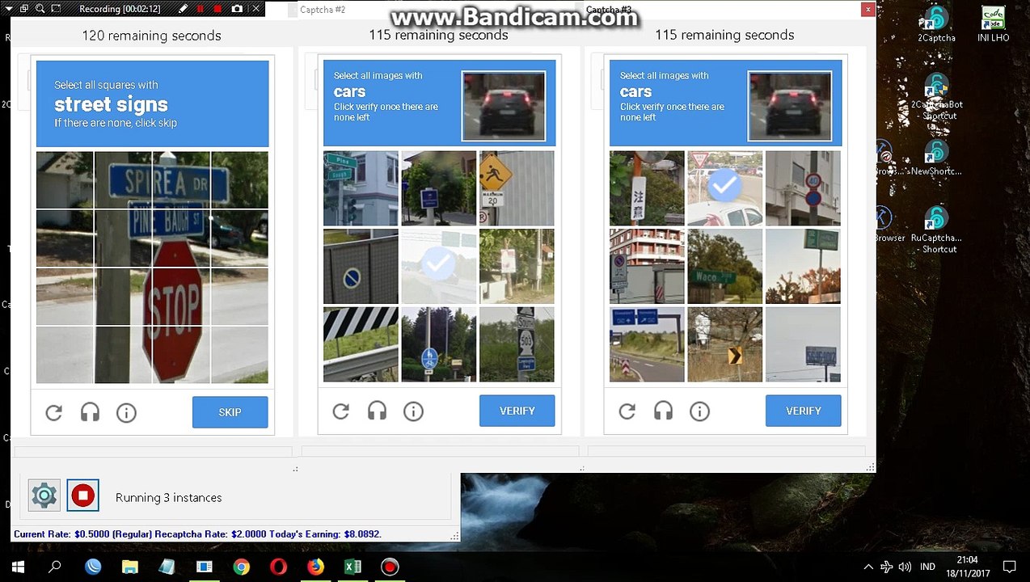Open Excel from taskbar
The height and width of the screenshot is (582, 1030).
352,567
